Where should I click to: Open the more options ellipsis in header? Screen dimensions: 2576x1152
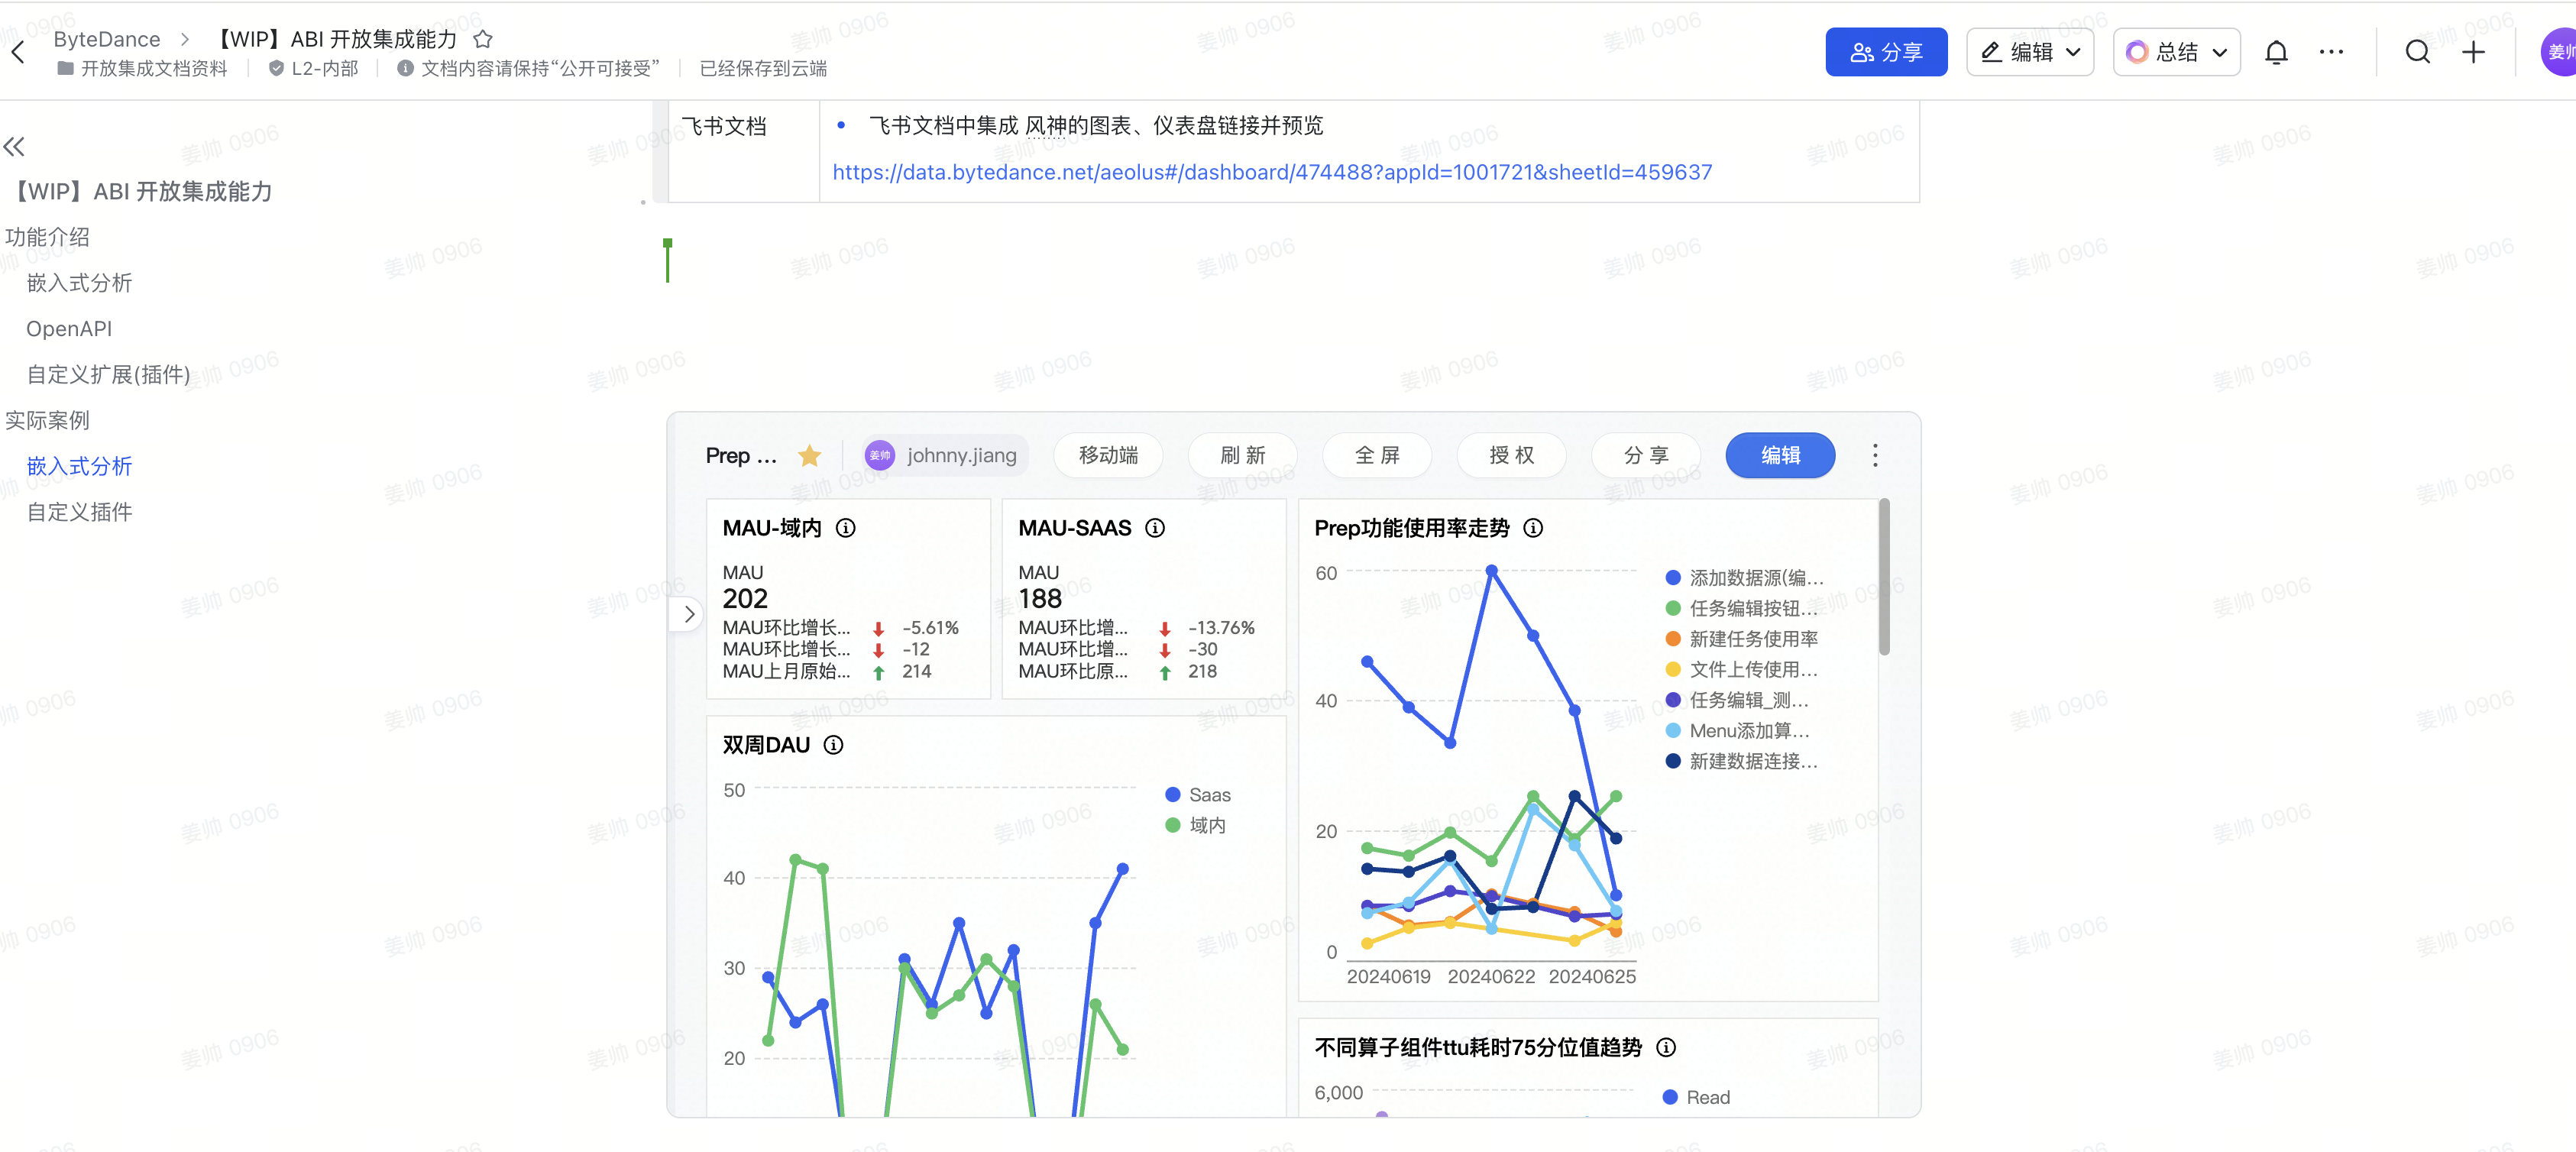point(2331,52)
